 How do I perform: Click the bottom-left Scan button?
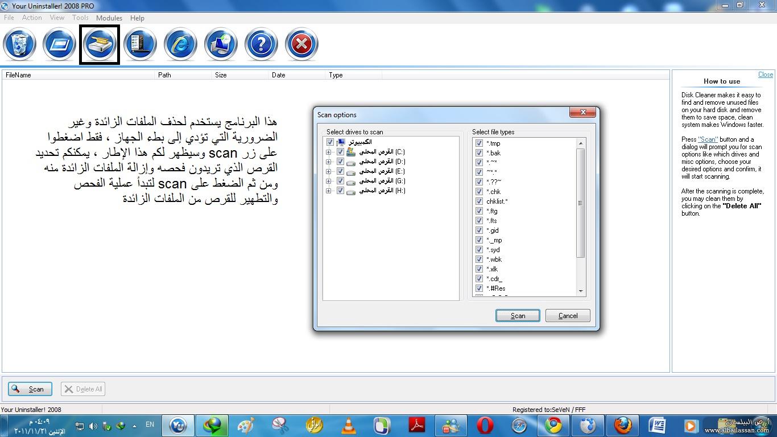(30, 389)
